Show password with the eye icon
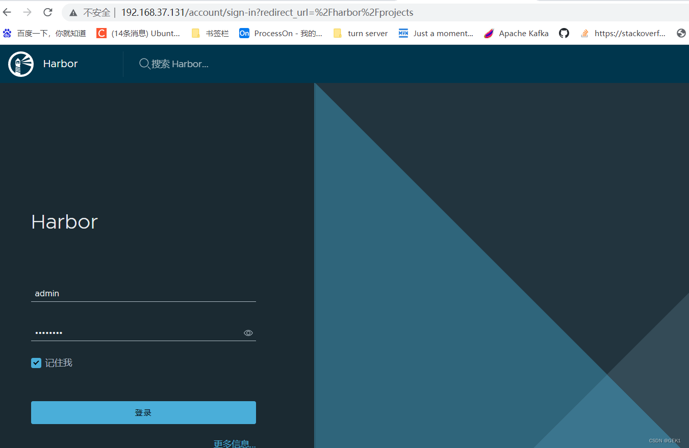Viewport: 689px width, 448px height. pyautogui.click(x=248, y=333)
